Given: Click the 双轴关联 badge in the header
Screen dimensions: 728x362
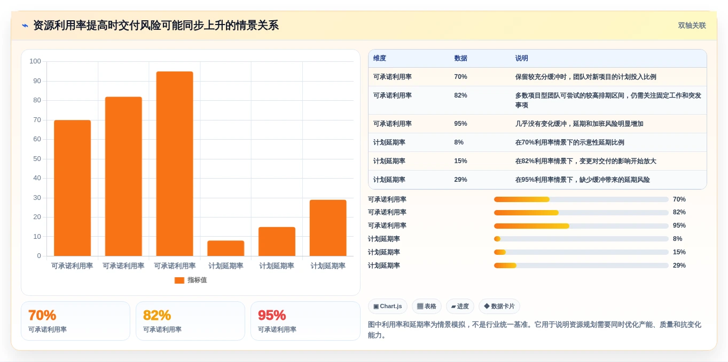Looking at the screenshot, I should click(x=692, y=26).
